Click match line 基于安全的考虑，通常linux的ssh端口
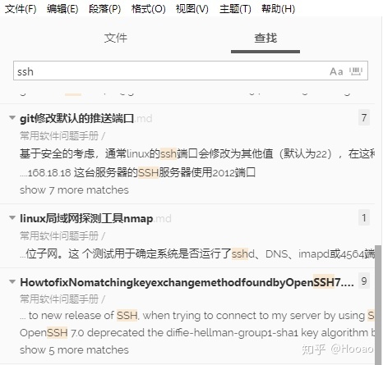Image resolution: width=383 pixels, height=365 pixels. pyautogui.click(x=197, y=153)
